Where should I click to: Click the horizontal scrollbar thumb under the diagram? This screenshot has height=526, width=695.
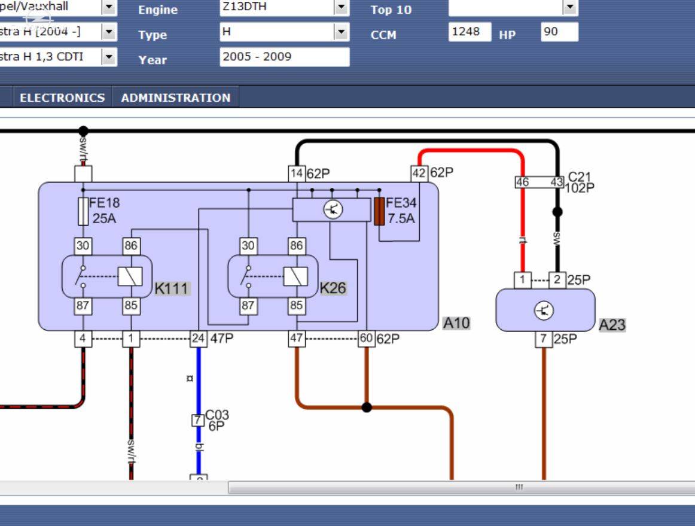point(461,487)
